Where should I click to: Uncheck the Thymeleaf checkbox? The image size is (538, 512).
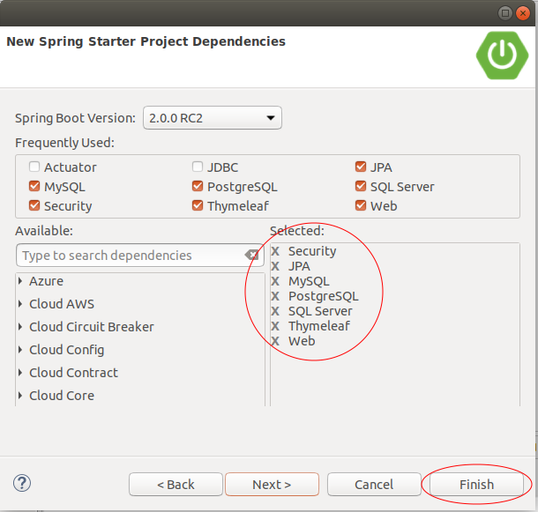pos(198,205)
